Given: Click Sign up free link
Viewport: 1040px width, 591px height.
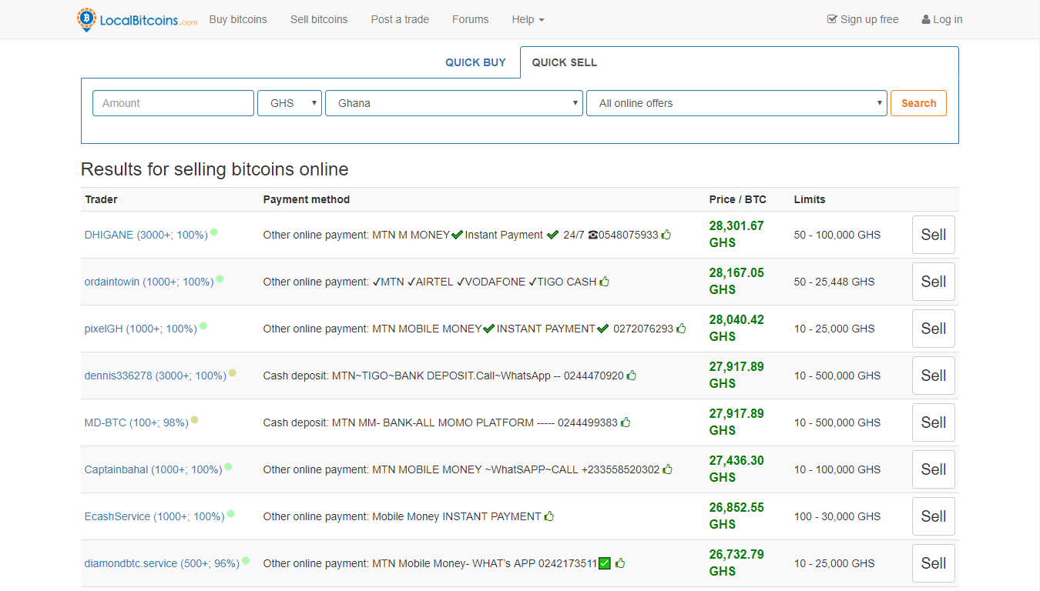Looking at the screenshot, I should click(863, 19).
